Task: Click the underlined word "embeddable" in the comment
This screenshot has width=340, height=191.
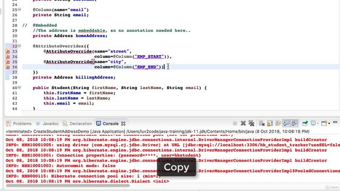Action: 92,31
